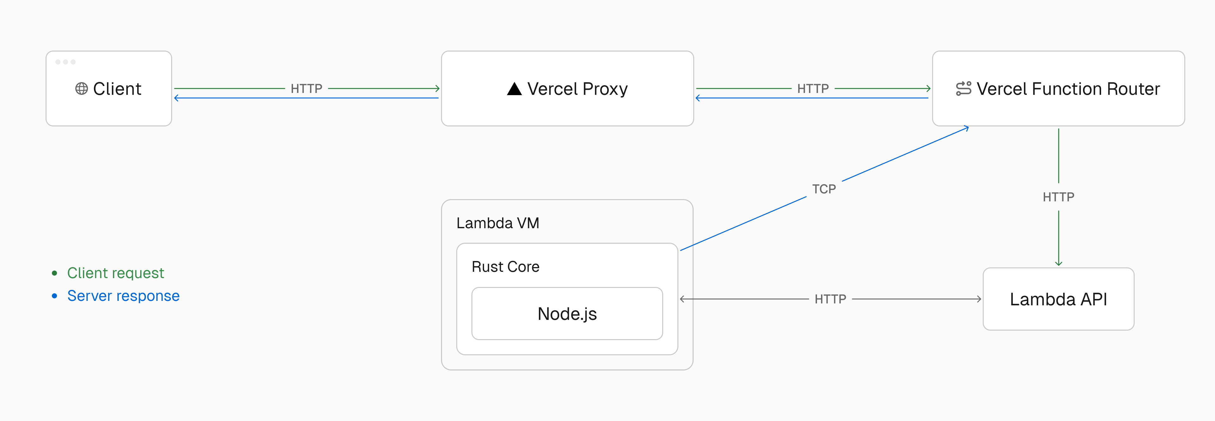The width and height of the screenshot is (1215, 421).
Task: Click the Lambda API box
Action: tap(1058, 299)
